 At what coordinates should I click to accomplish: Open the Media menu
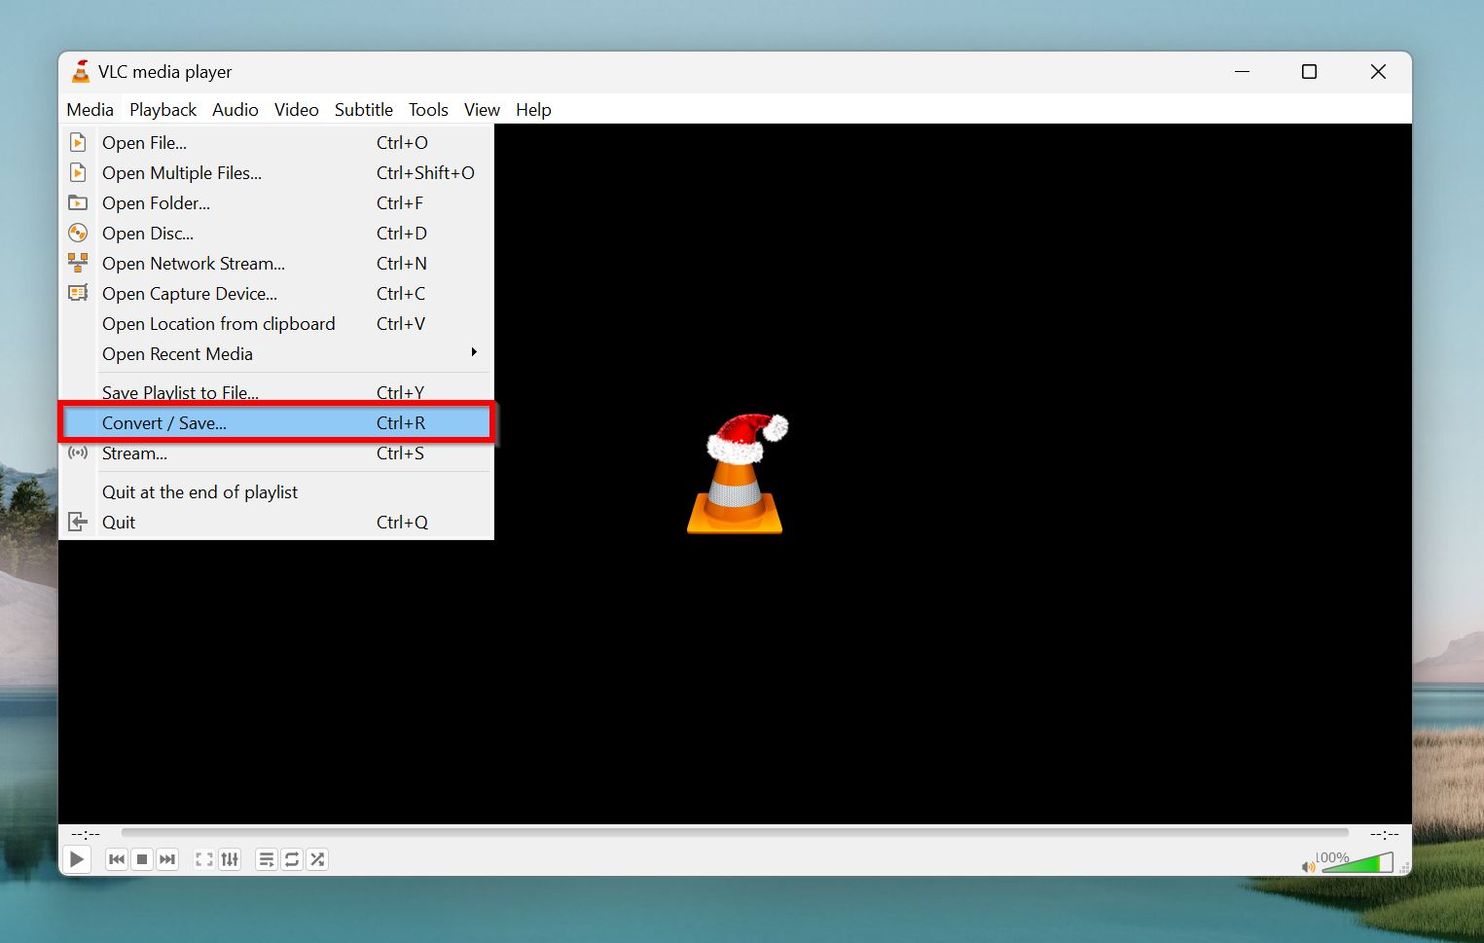(90, 110)
